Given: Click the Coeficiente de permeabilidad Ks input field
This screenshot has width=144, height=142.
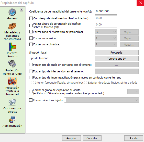Looking at the screenshot, I should pyautogui.click(x=106, y=11).
